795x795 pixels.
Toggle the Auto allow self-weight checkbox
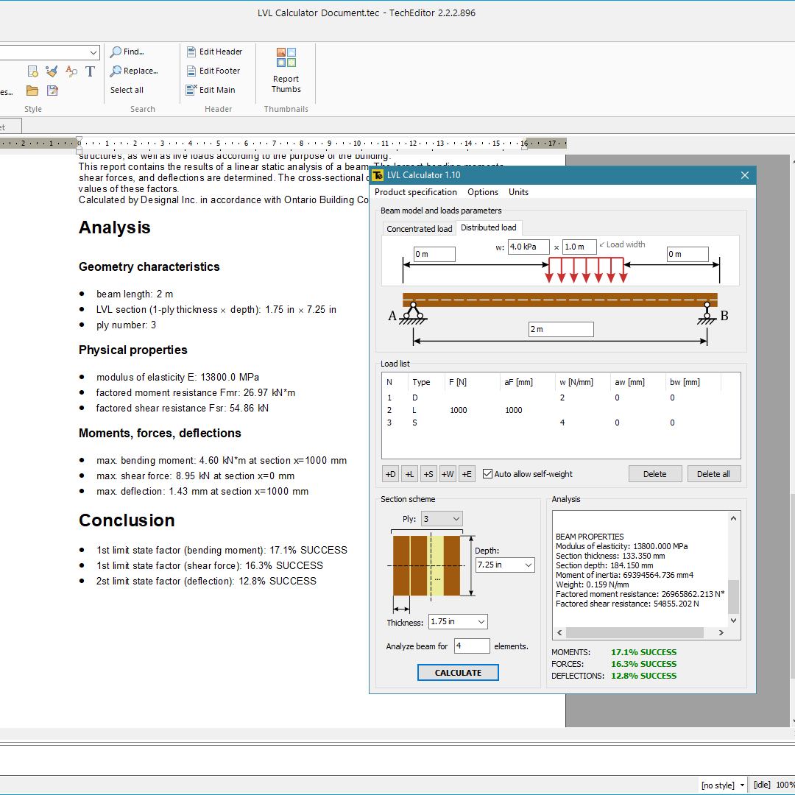487,474
